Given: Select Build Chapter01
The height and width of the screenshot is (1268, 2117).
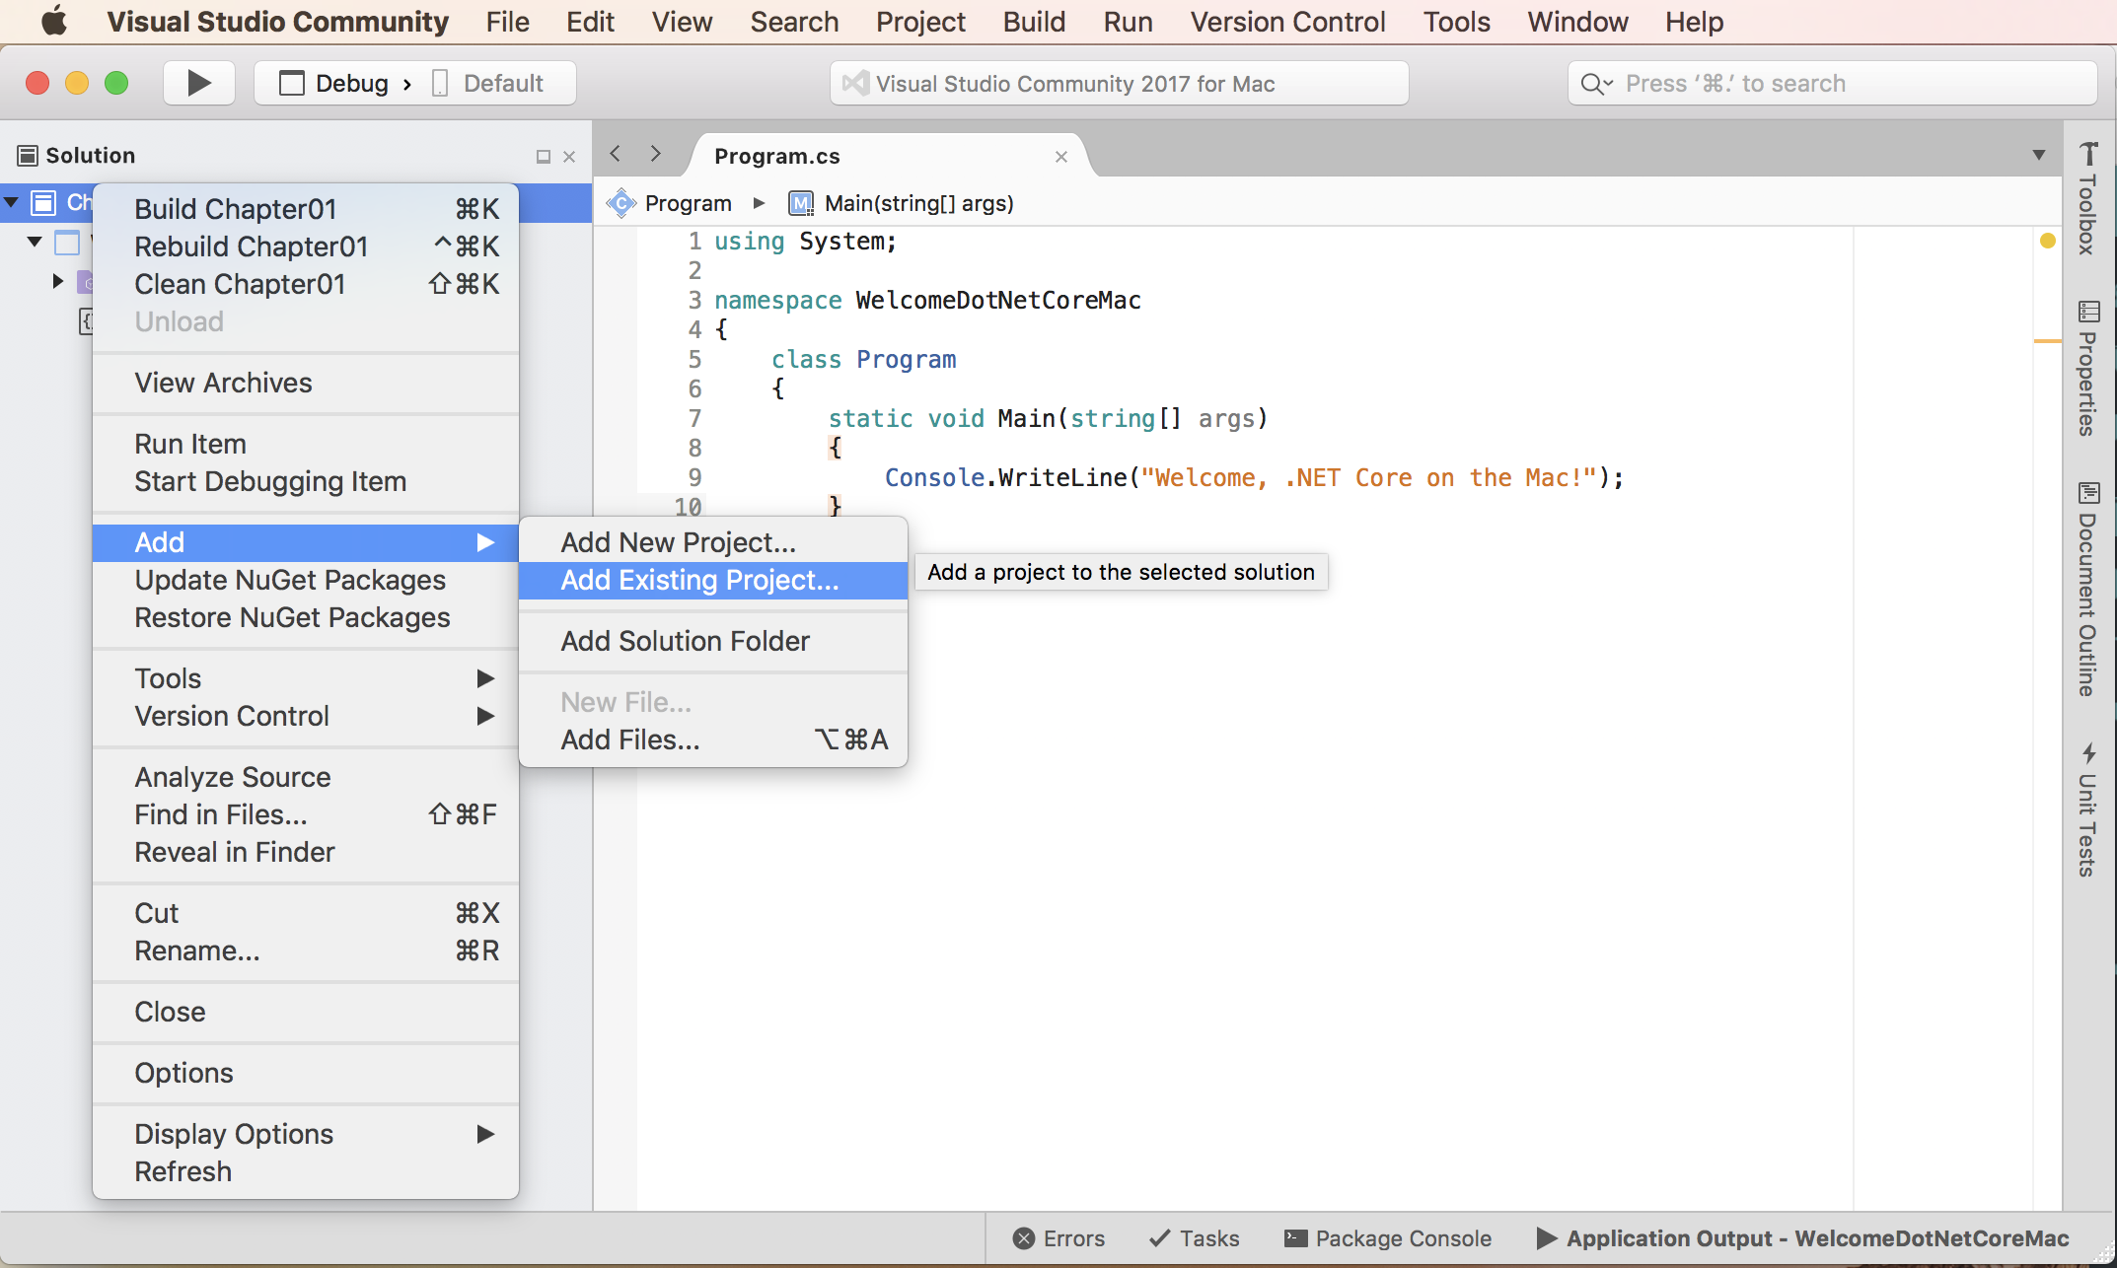Looking at the screenshot, I should pos(306,209).
